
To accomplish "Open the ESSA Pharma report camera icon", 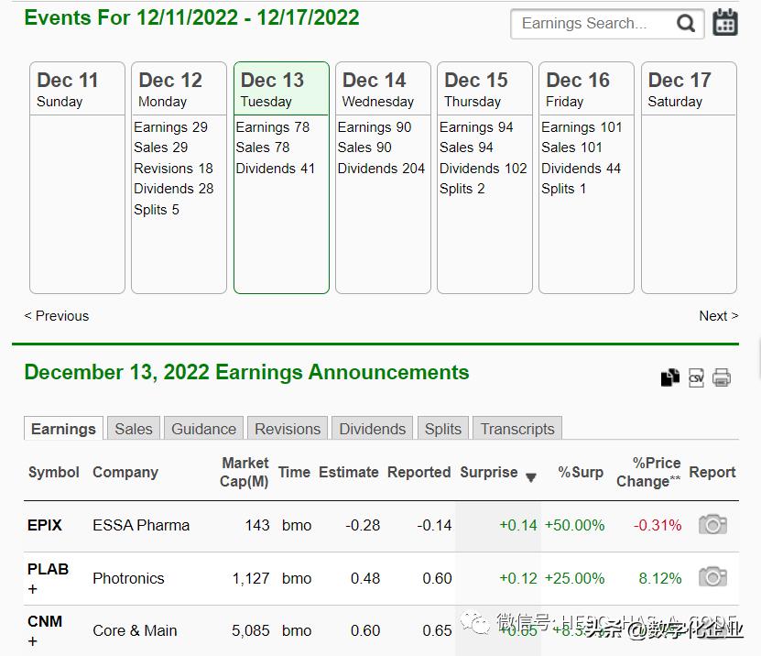I will 712,525.
